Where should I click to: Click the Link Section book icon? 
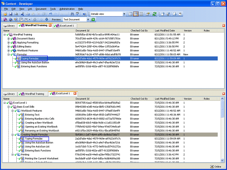click(11, 19)
